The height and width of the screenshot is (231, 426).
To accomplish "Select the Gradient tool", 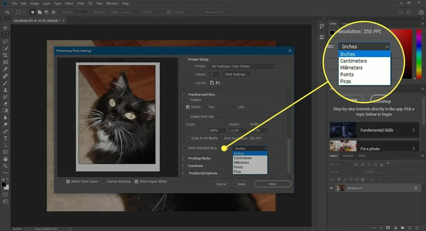I will (x=5, y=111).
